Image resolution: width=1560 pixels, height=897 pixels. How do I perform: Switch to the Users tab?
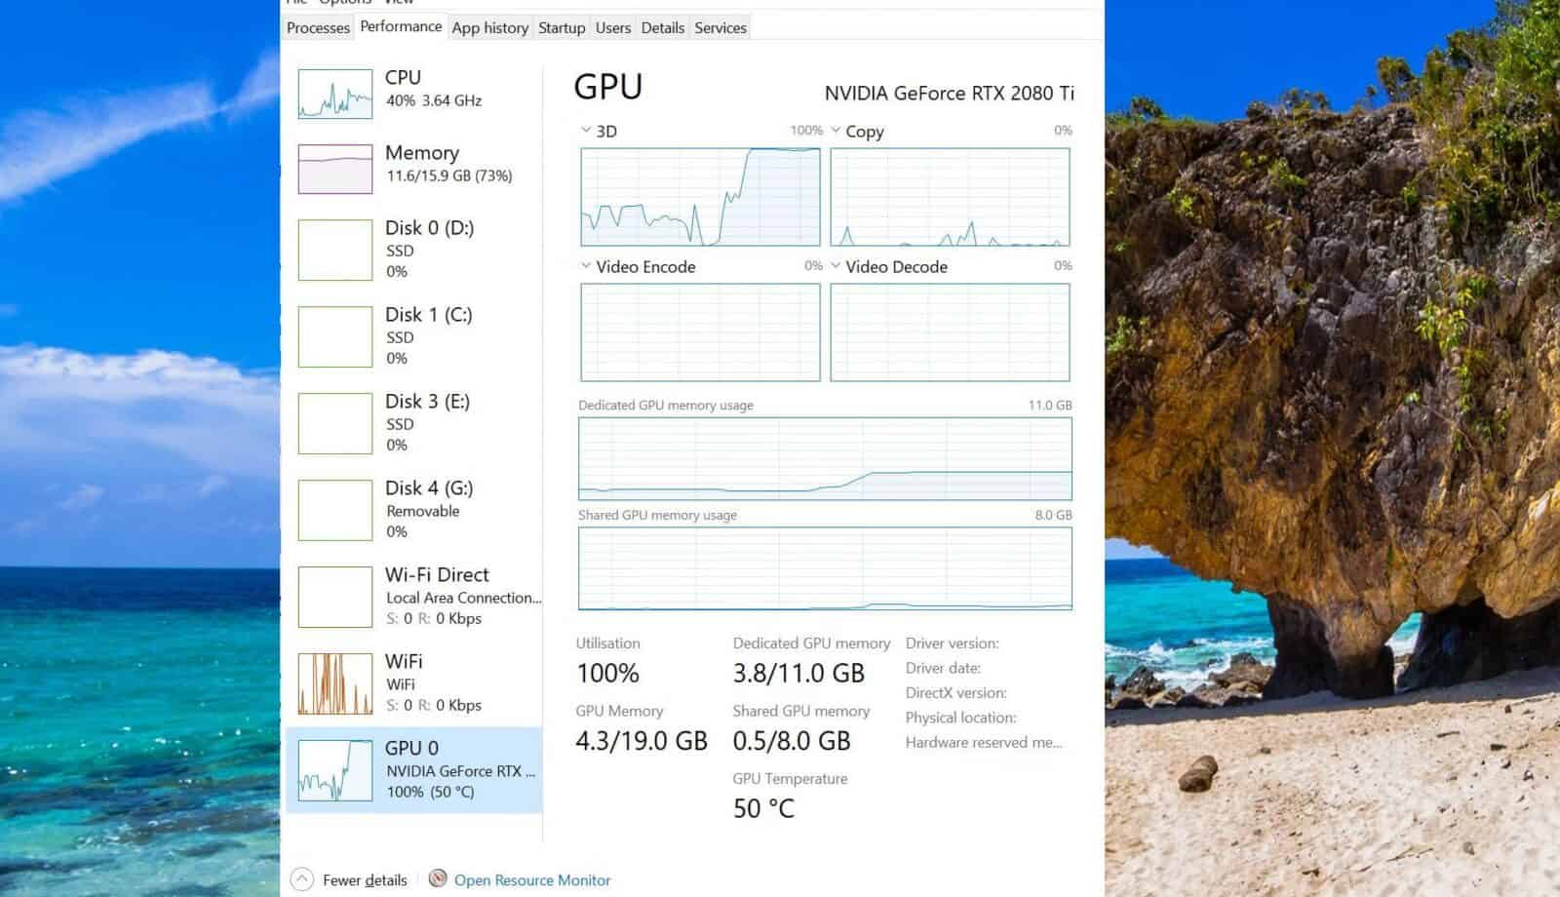[613, 27]
